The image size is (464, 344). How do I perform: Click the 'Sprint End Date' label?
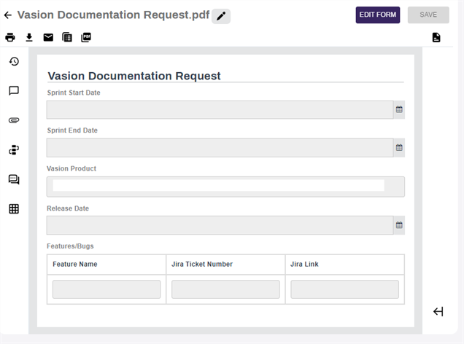click(72, 130)
